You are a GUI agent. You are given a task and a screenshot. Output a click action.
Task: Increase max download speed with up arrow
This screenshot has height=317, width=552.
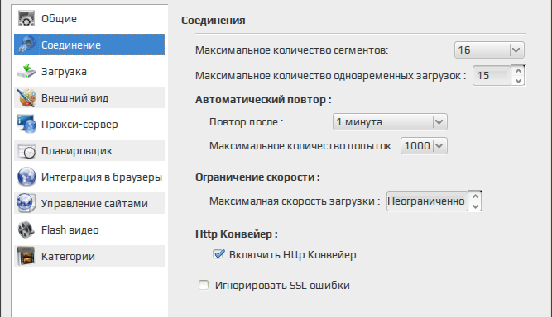pos(475,196)
